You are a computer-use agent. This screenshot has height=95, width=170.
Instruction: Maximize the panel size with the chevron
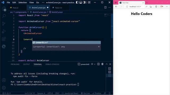(107, 64)
